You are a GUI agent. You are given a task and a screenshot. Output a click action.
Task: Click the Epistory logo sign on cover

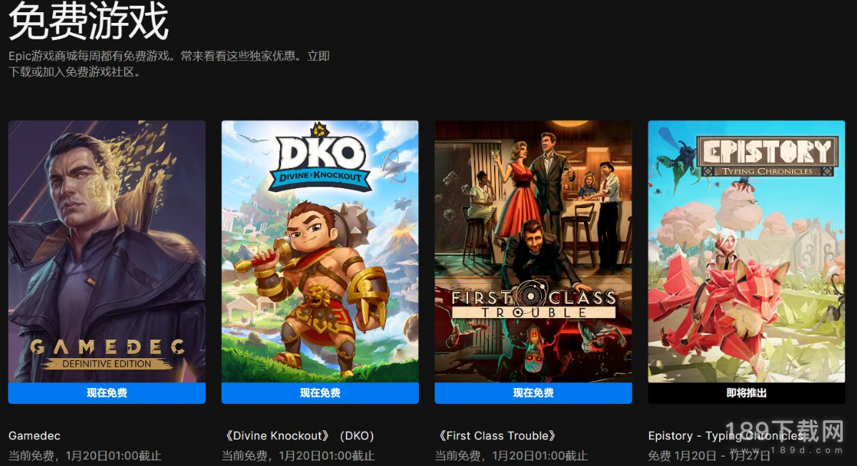click(768, 157)
